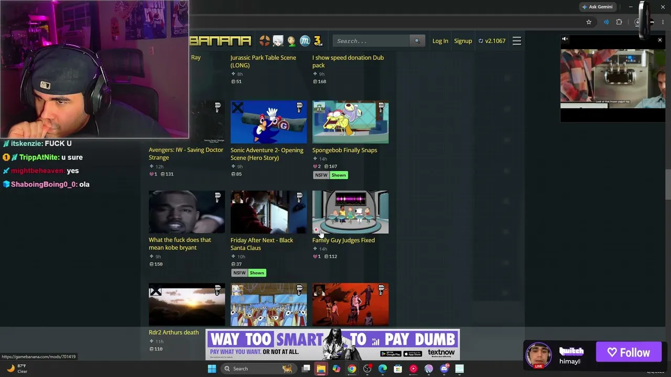The image size is (671, 377).
Task: Open the Chrome three-dot menu
Action: (663, 22)
